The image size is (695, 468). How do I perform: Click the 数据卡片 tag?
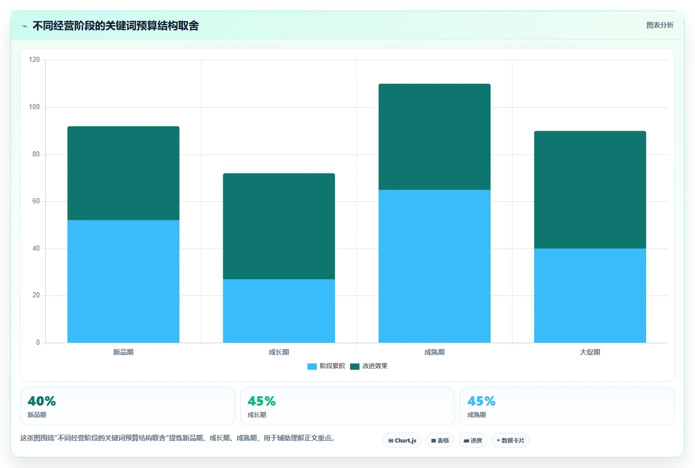click(510, 440)
